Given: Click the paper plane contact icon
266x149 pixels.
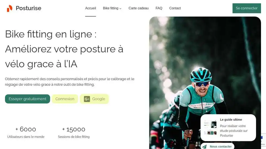Looking at the screenshot, I should coord(204,147).
